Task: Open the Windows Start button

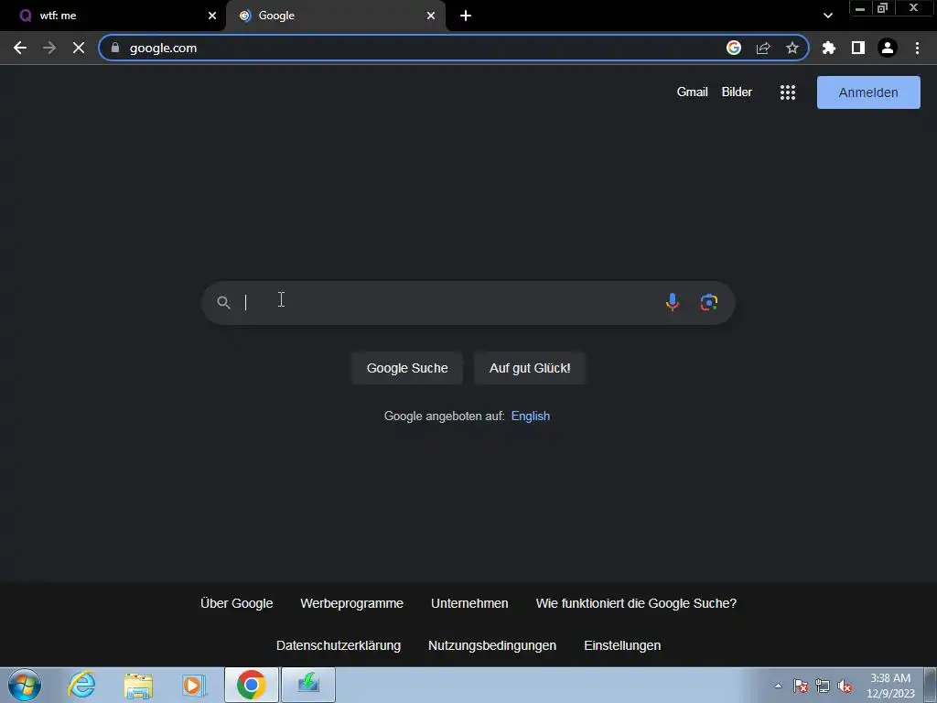Action: pos(25,685)
